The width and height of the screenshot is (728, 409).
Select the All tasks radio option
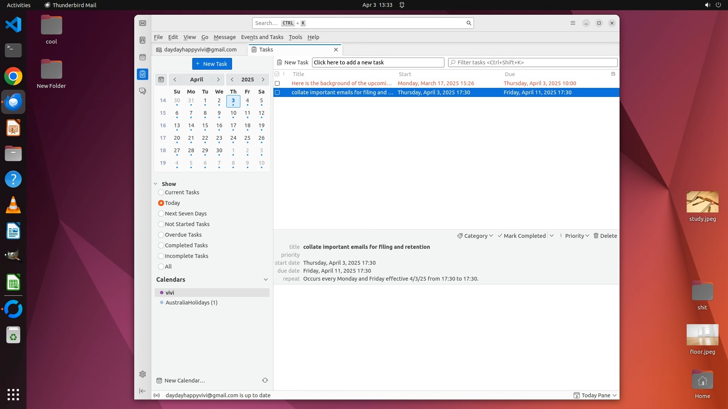pyautogui.click(x=161, y=267)
